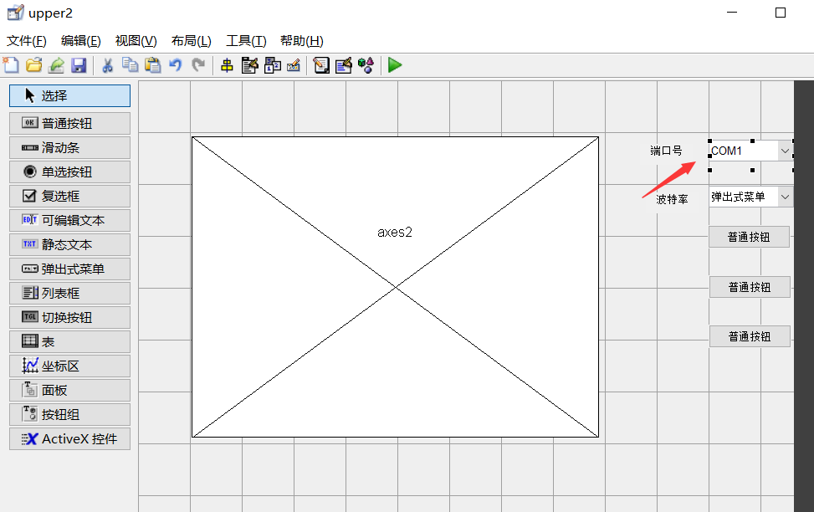Viewport: 814px width, 512px height.
Task: Open the 帮助(H) menu
Action: pos(302,40)
